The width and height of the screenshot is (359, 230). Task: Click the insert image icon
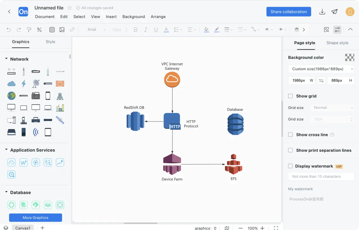click(x=62, y=29)
